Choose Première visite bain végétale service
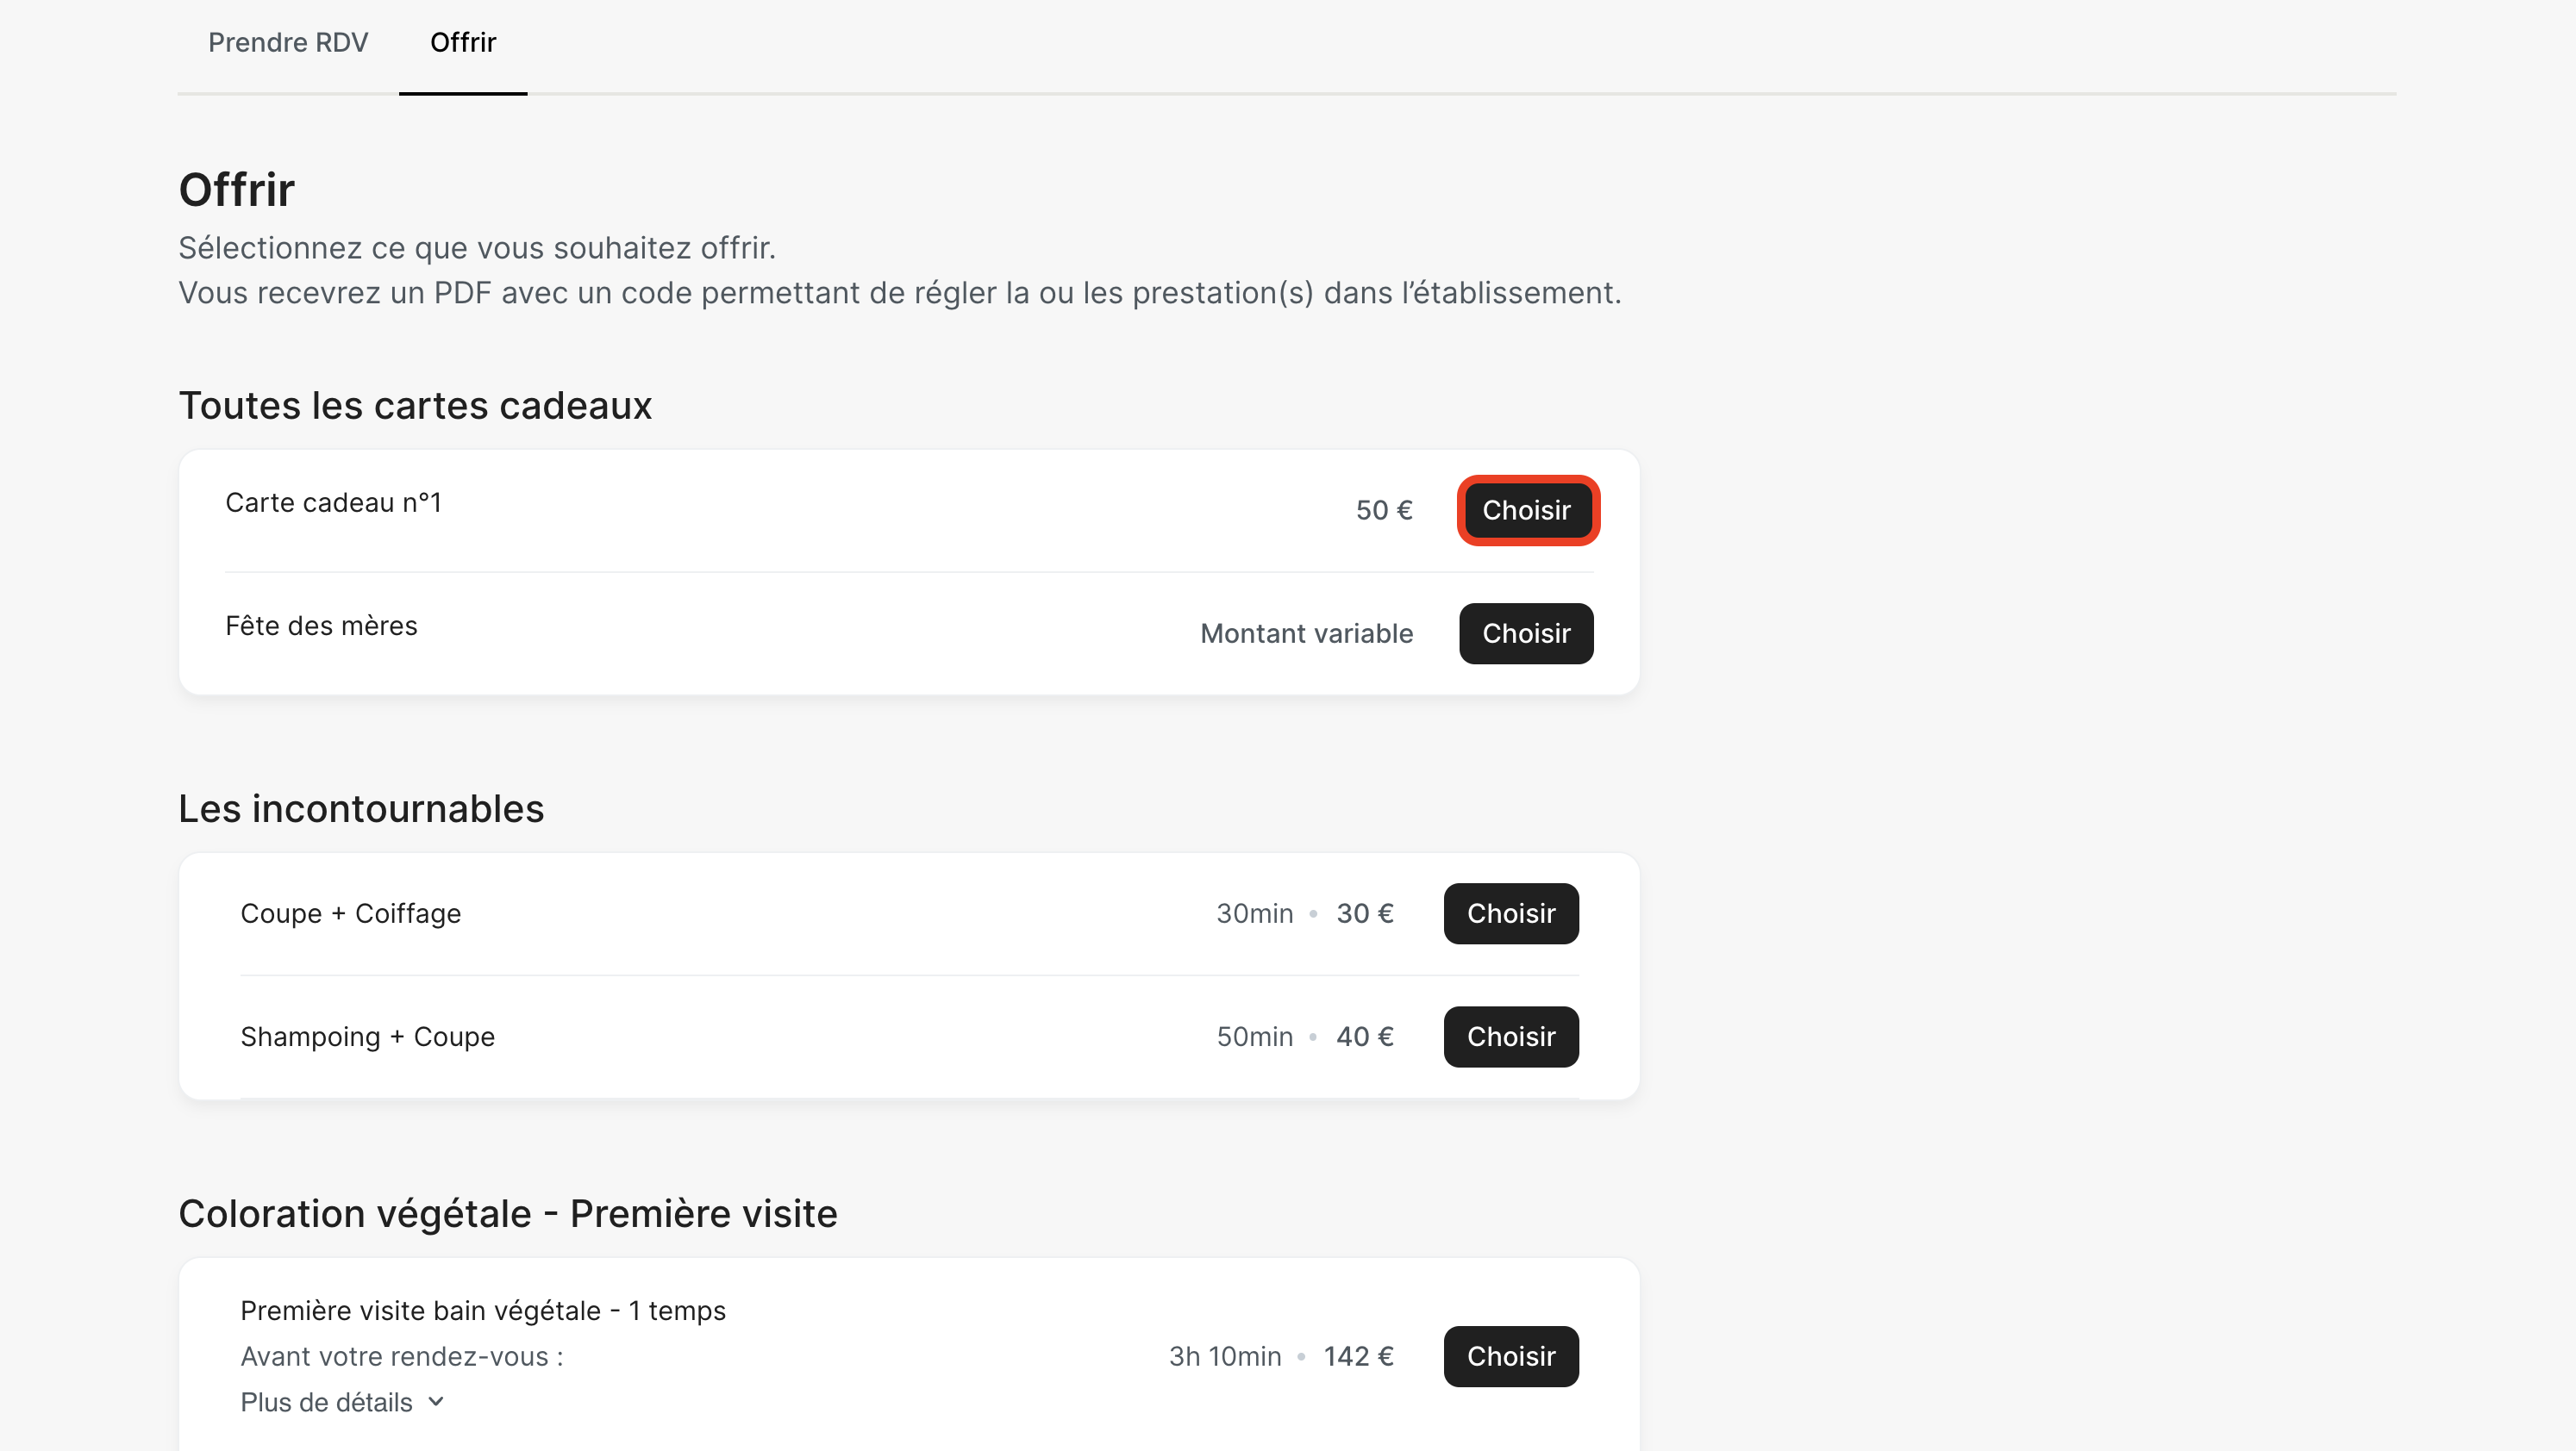Image resolution: width=2576 pixels, height=1451 pixels. [x=1510, y=1356]
